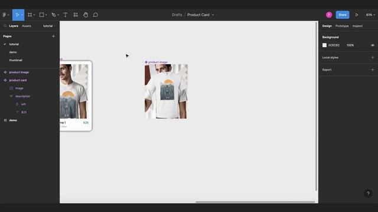This screenshot has height=212, width=378.
Task: Expand Move tool options dropdown arrow
Action: tap(22, 15)
